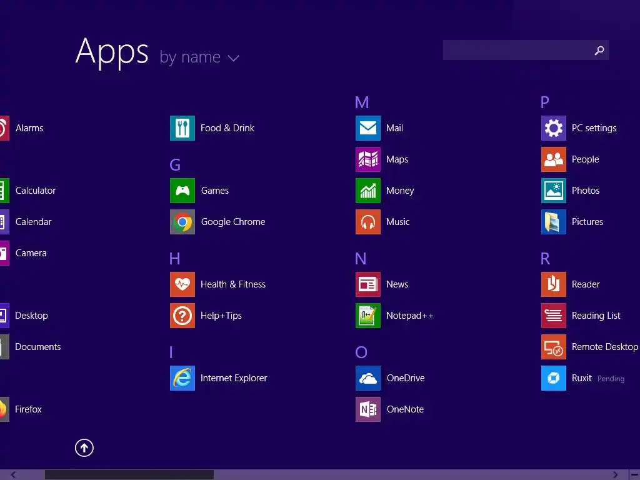The width and height of the screenshot is (640, 480).
Task: Open the Money chart icon
Action: pos(367,191)
